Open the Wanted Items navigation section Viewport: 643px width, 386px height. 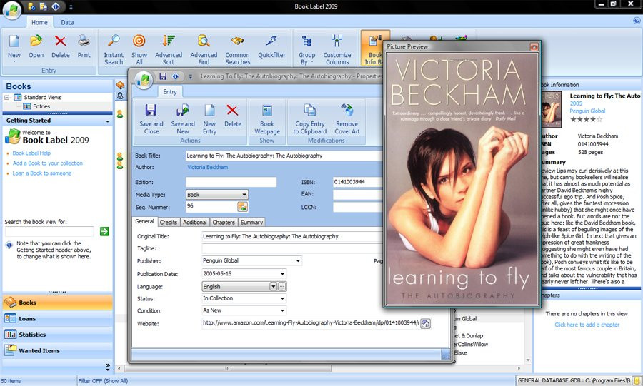point(57,350)
